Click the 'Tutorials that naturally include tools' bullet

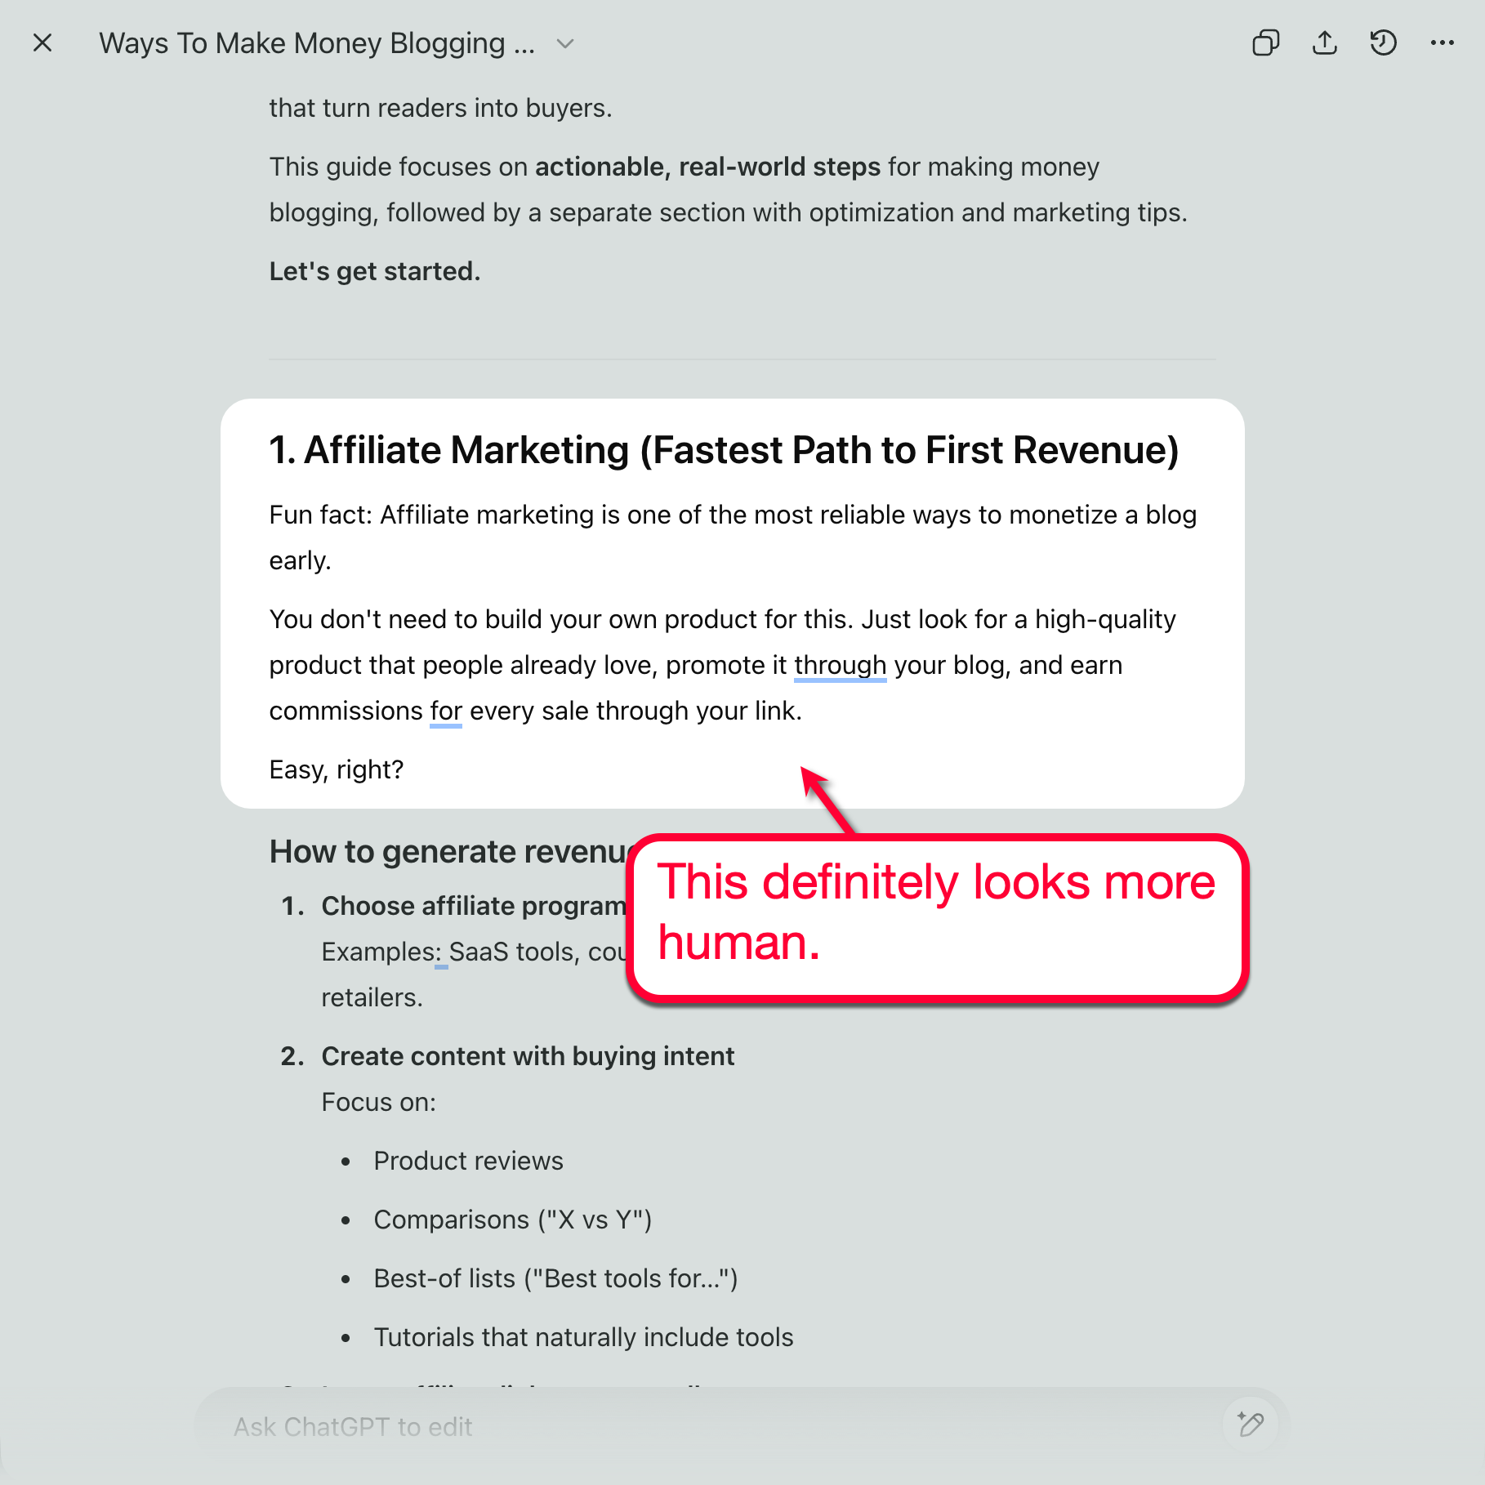583,1337
